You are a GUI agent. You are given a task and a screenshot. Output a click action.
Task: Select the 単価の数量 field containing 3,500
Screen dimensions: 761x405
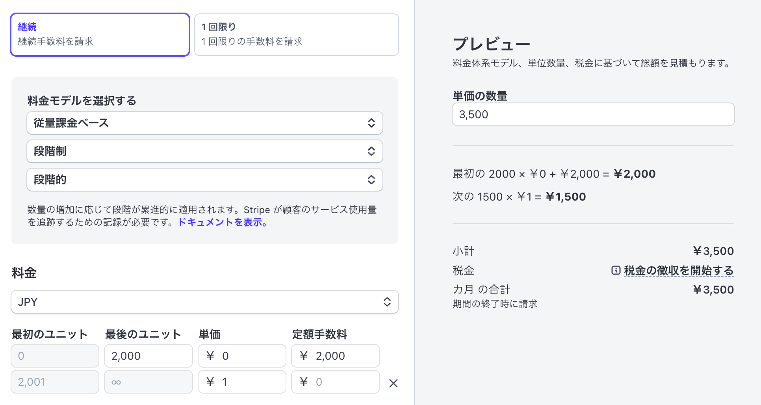(x=593, y=114)
